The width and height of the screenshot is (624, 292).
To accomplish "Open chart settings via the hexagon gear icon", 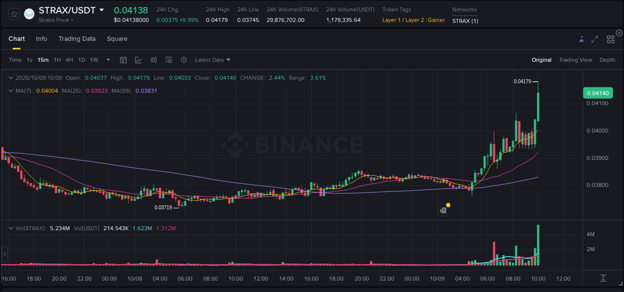I will (x=184, y=59).
